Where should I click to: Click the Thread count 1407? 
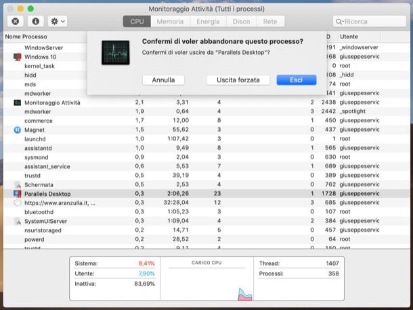tap(332, 263)
